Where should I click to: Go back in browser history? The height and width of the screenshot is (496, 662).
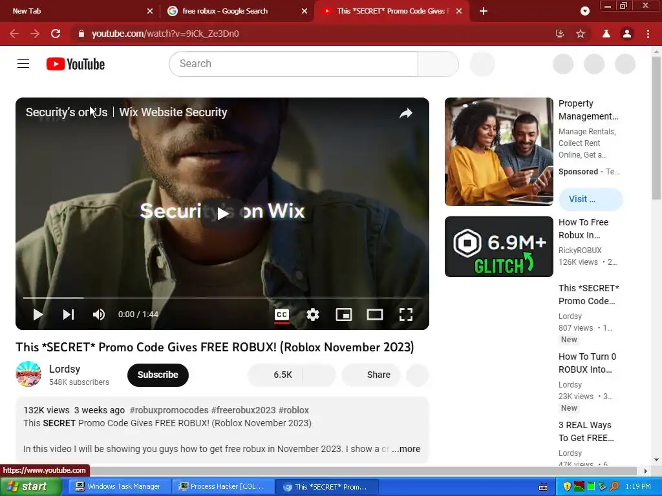[14, 34]
